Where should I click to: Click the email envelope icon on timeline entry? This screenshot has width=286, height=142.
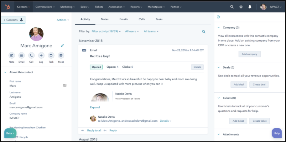[84, 50]
